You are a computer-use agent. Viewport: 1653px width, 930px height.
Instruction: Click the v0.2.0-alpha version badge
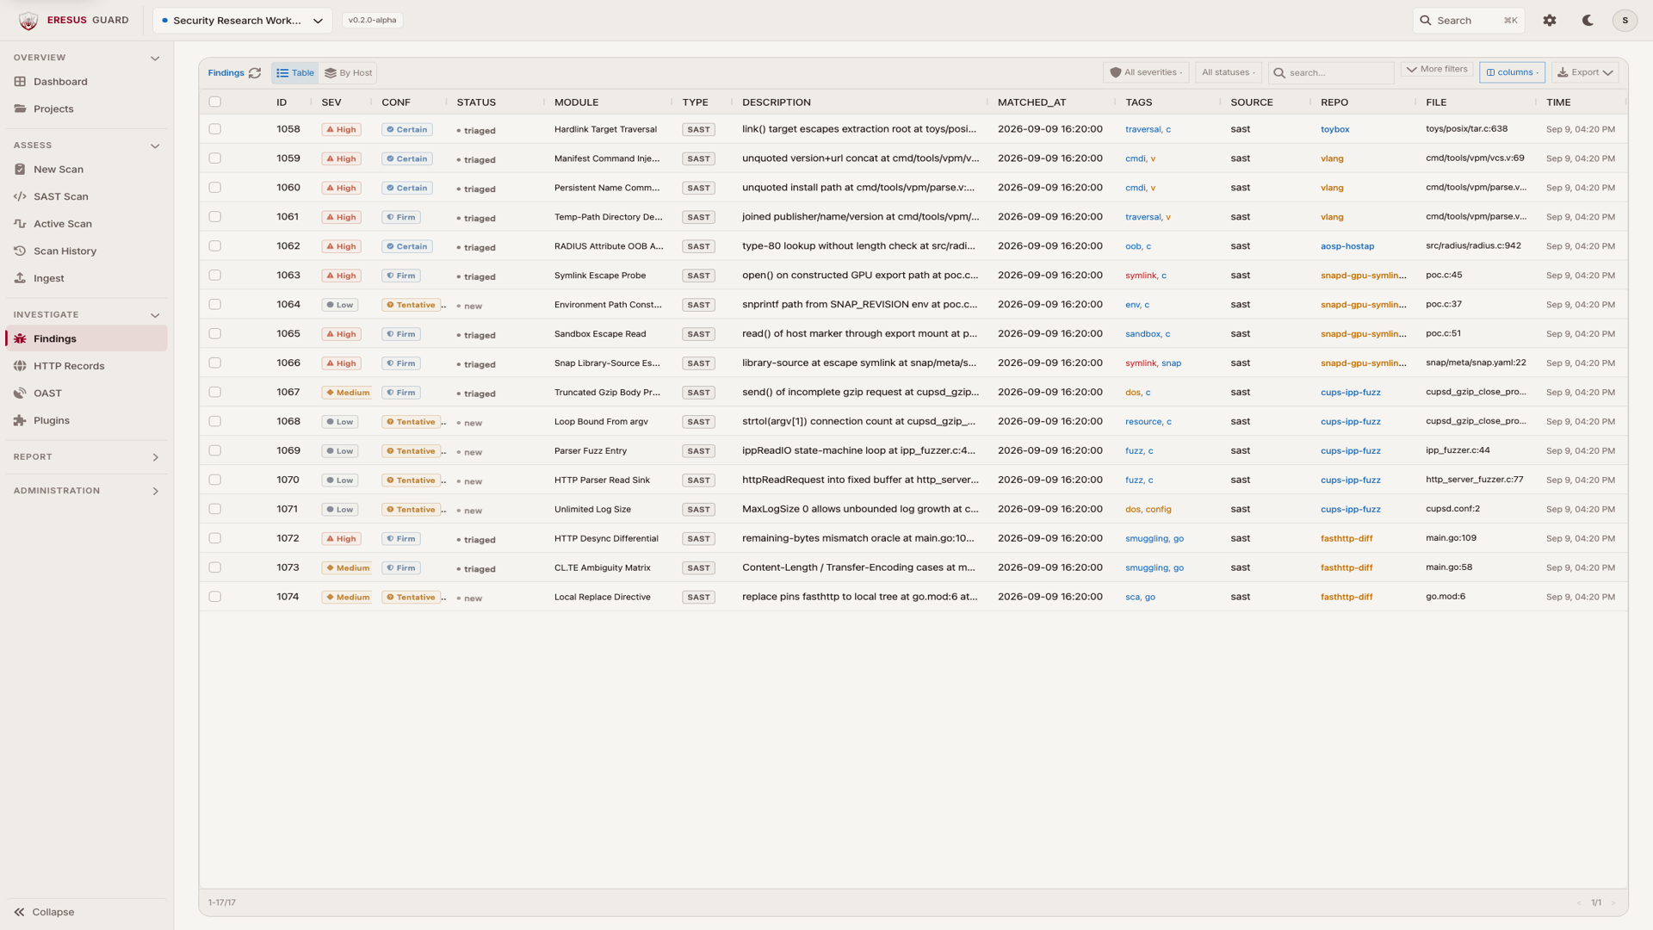point(372,20)
